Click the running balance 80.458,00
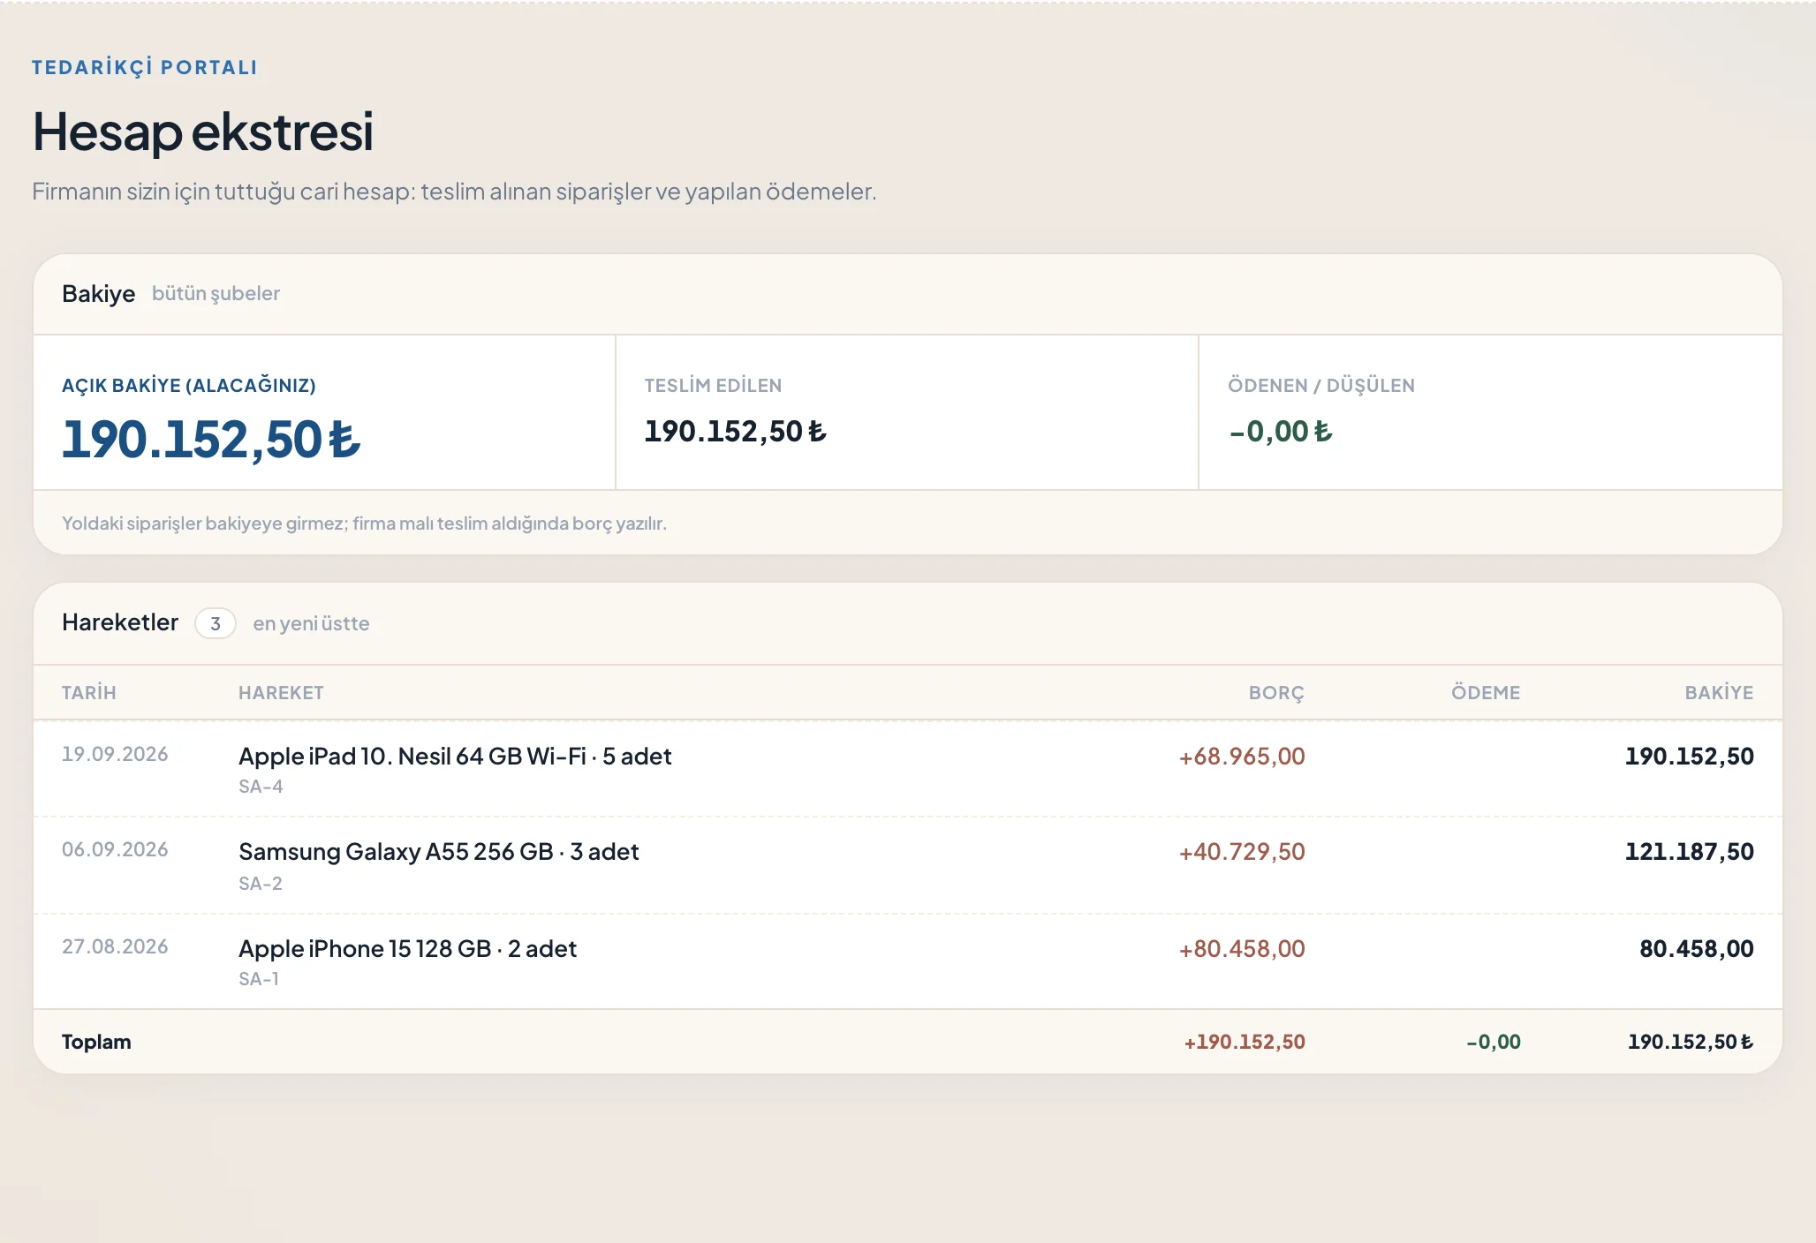Viewport: 1816px width, 1243px height. (x=1697, y=949)
